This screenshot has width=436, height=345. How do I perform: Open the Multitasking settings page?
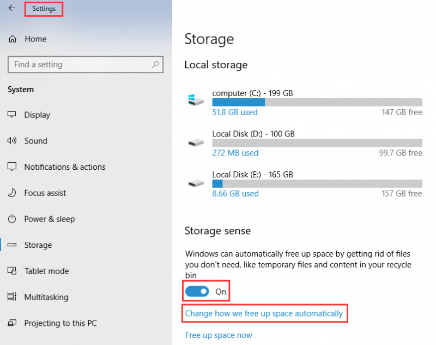point(46,297)
